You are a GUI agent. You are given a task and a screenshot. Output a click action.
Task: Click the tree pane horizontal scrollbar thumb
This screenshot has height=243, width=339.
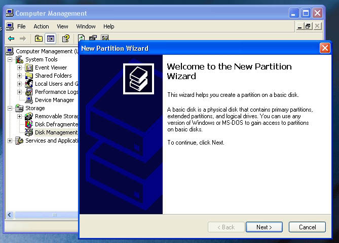point(47,215)
